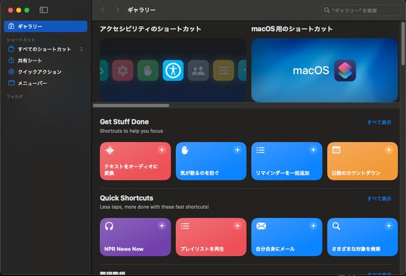Click the horizontal banner scrollbar
This screenshot has height=276, width=406.
pyautogui.click(x=131, y=106)
